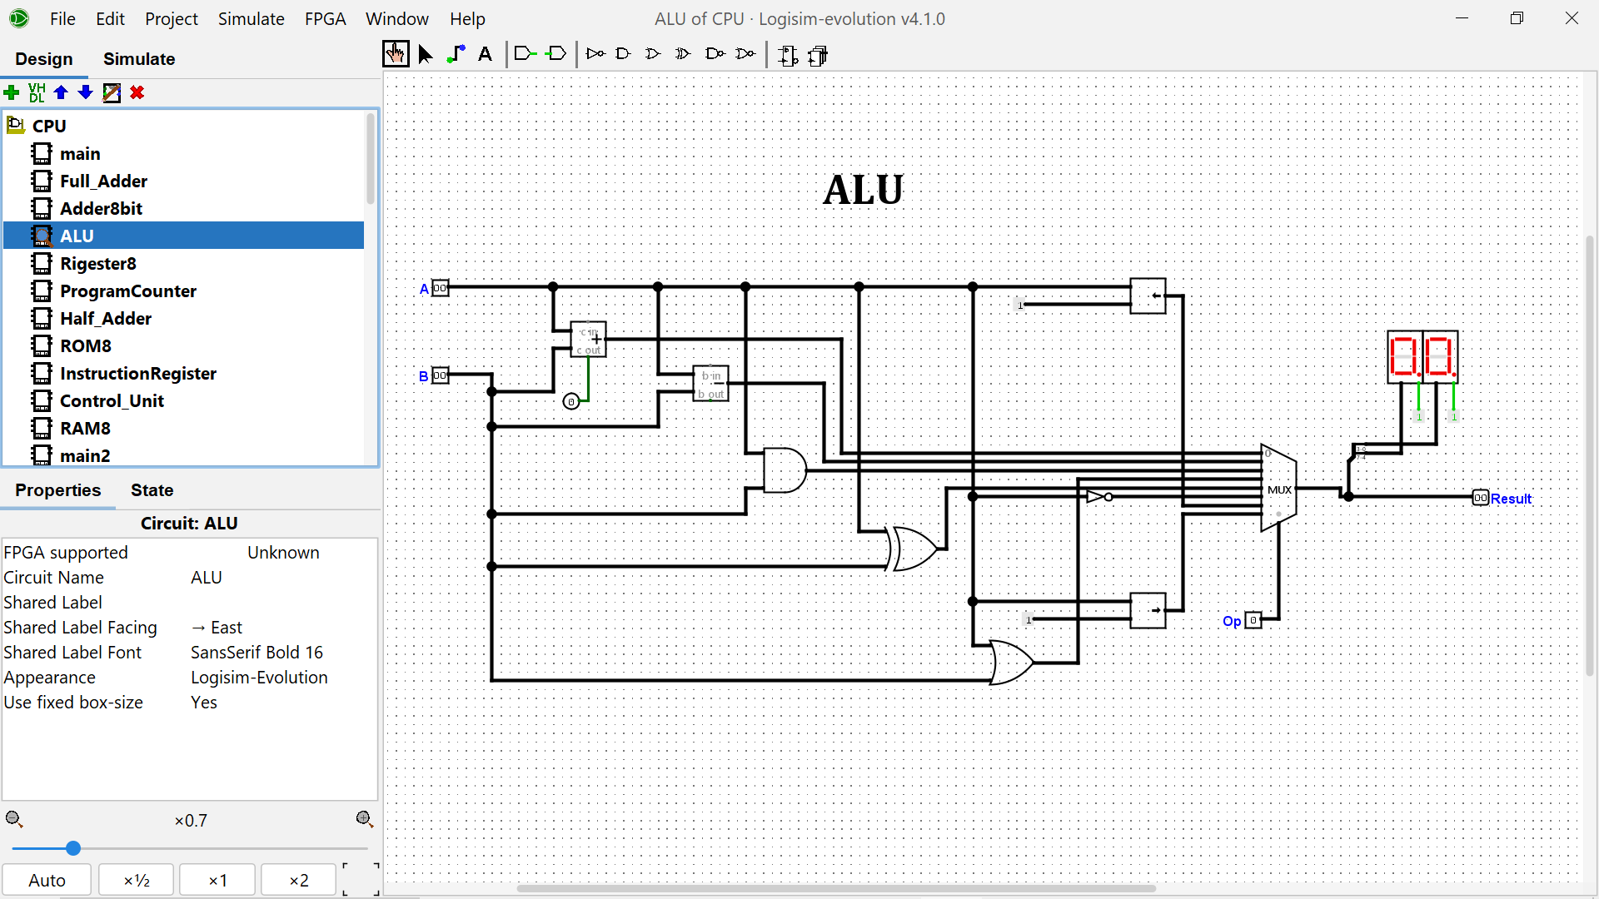Viewport: 1599px width, 899px height.
Task: Move circuit down with blue arrow
Action: 85,92
